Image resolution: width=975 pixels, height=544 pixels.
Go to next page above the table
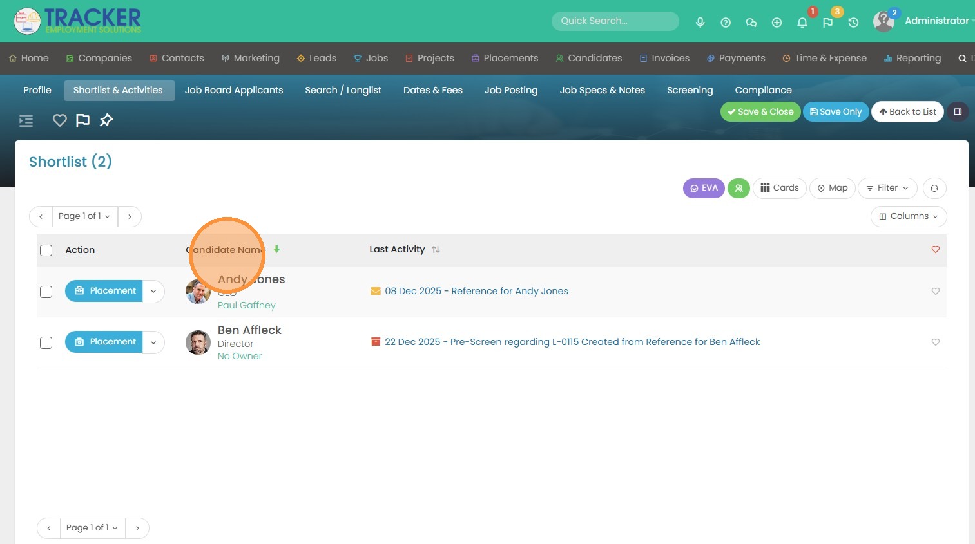pos(130,216)
